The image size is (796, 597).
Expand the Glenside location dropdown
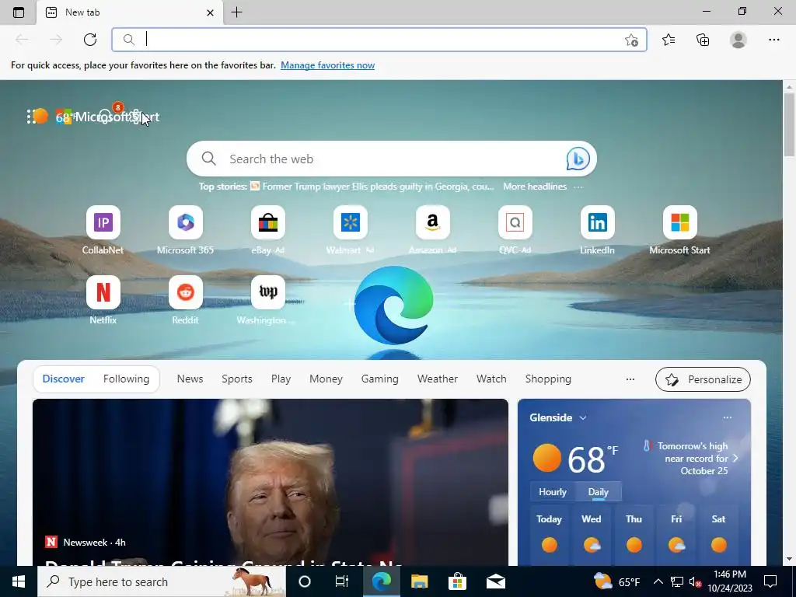tap(583, 417)
